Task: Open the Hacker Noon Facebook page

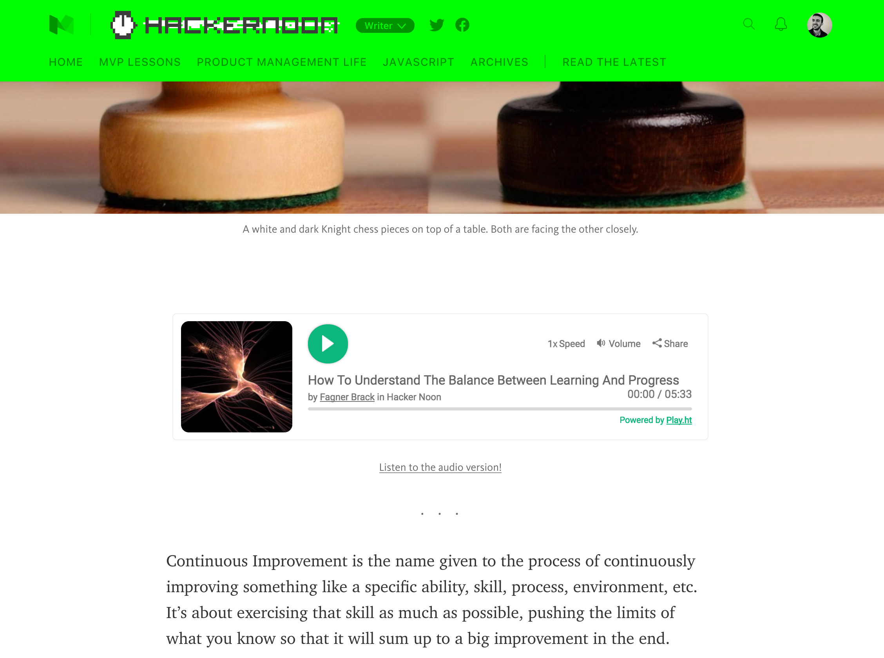Action: click(462, 25)
